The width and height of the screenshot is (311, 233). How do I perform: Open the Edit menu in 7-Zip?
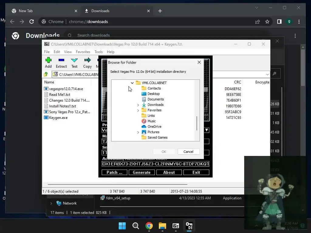tap(57, 52)
